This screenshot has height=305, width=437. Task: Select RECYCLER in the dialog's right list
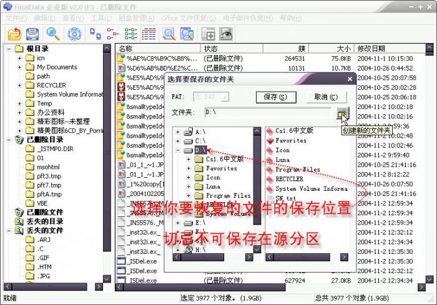[x=289, y=179]
